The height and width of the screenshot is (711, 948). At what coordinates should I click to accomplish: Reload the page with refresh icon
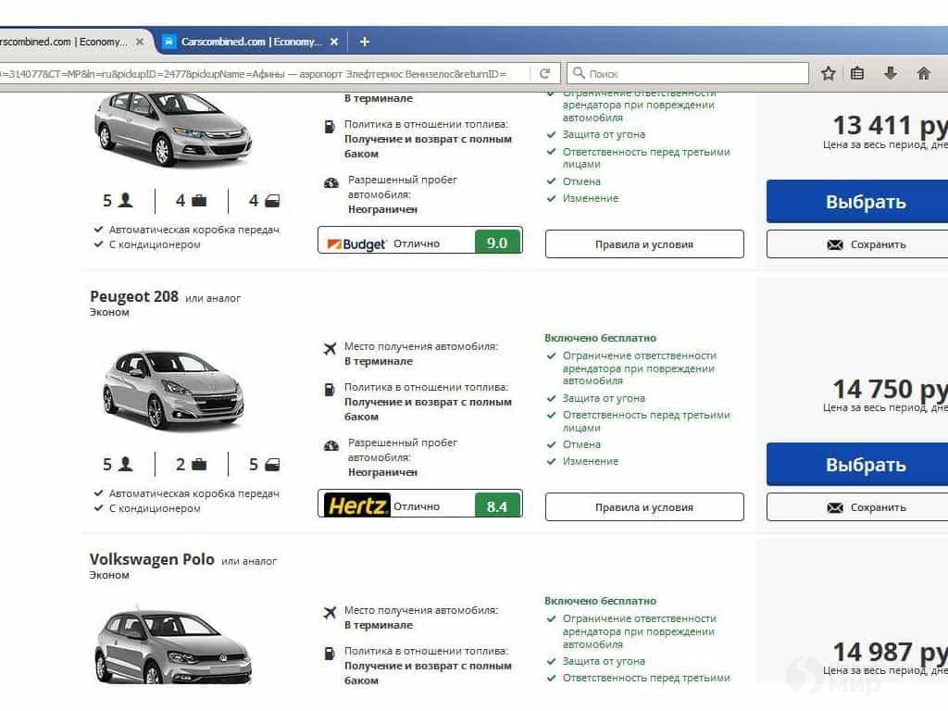[544, 74]
